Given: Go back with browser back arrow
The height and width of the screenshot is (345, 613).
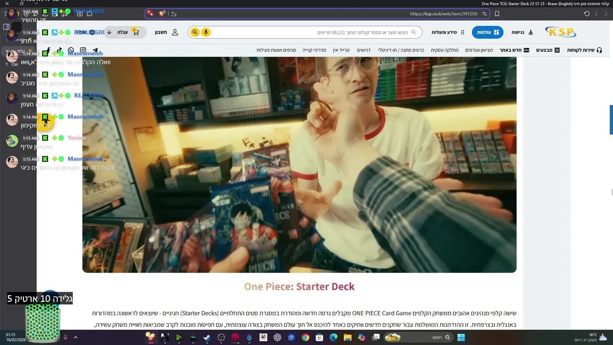Looking at the screenshot, I should coord(606,14).
